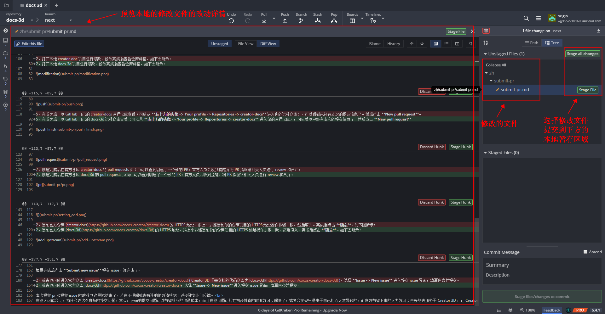This screenshot has width=605, height=314.
Task: Click Stage all changes button
Action: point(583,54)
